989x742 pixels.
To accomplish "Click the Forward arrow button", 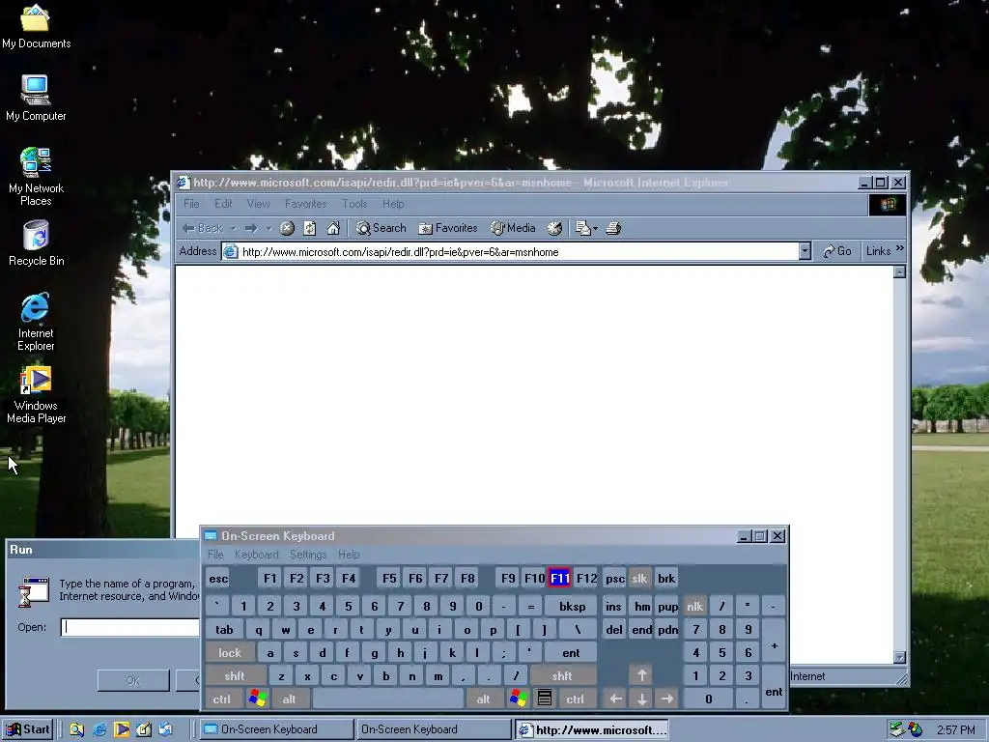I will coord(251,228).
